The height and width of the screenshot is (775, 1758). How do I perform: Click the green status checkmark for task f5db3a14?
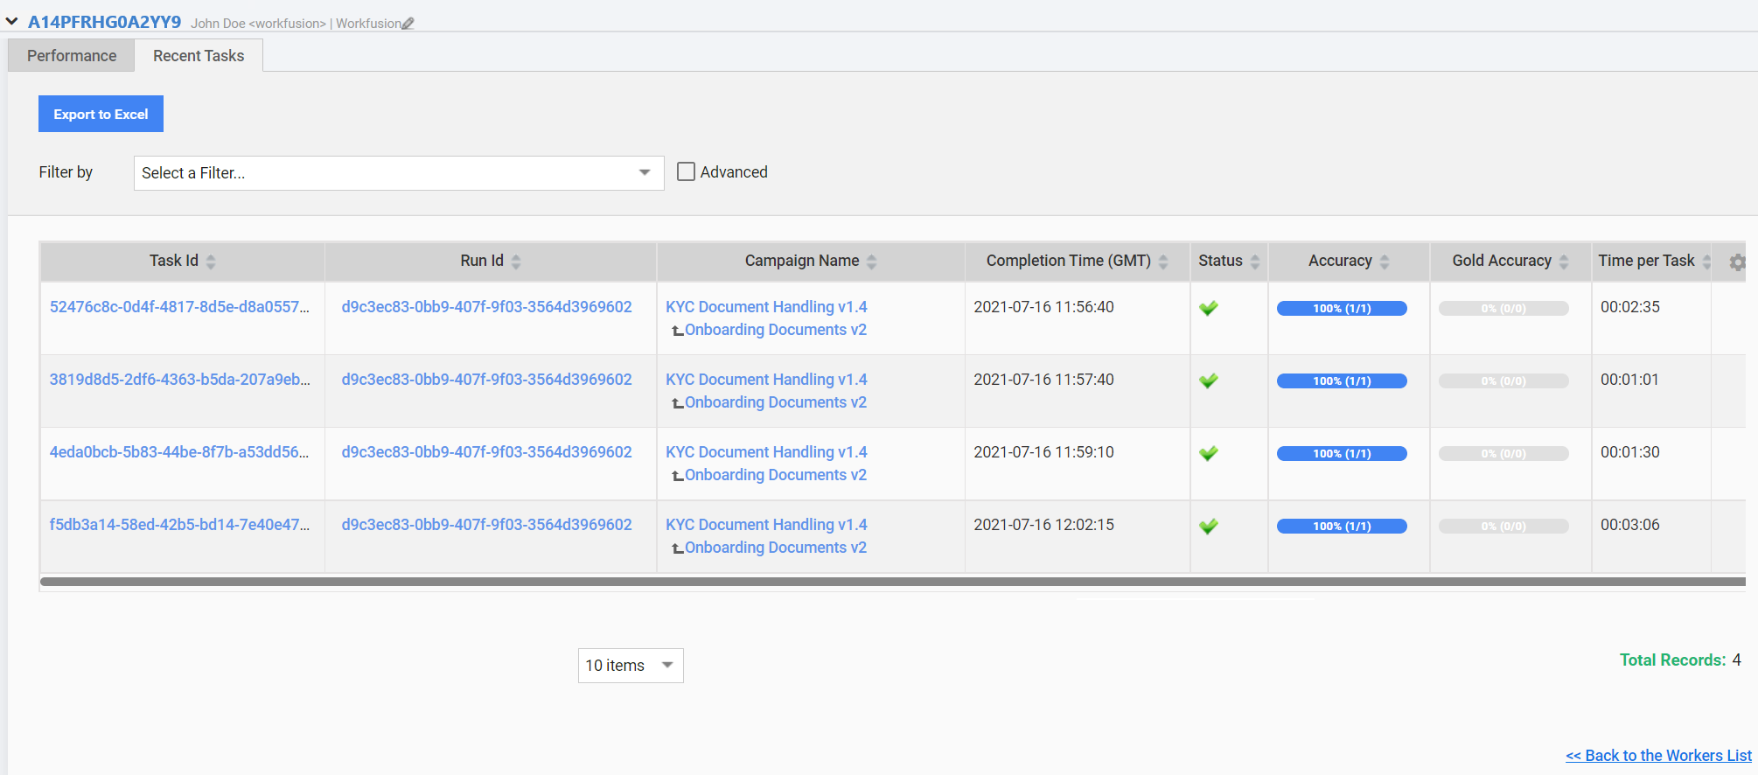(1209, 526)
